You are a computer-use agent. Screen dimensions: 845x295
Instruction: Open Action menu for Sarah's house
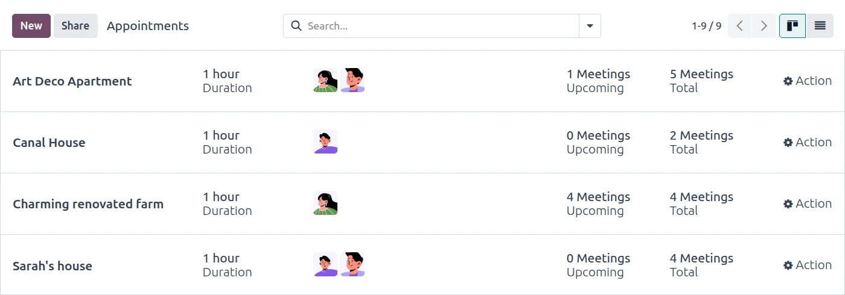tap(807, 265)
